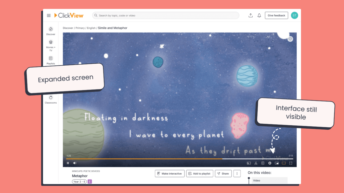Open the video settings gear
Screen dimensions: 344x193
[x=270, y=163]
